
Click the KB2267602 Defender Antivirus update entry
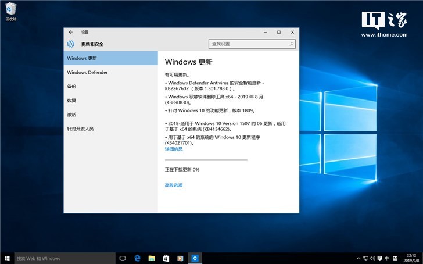coord(214,85)
